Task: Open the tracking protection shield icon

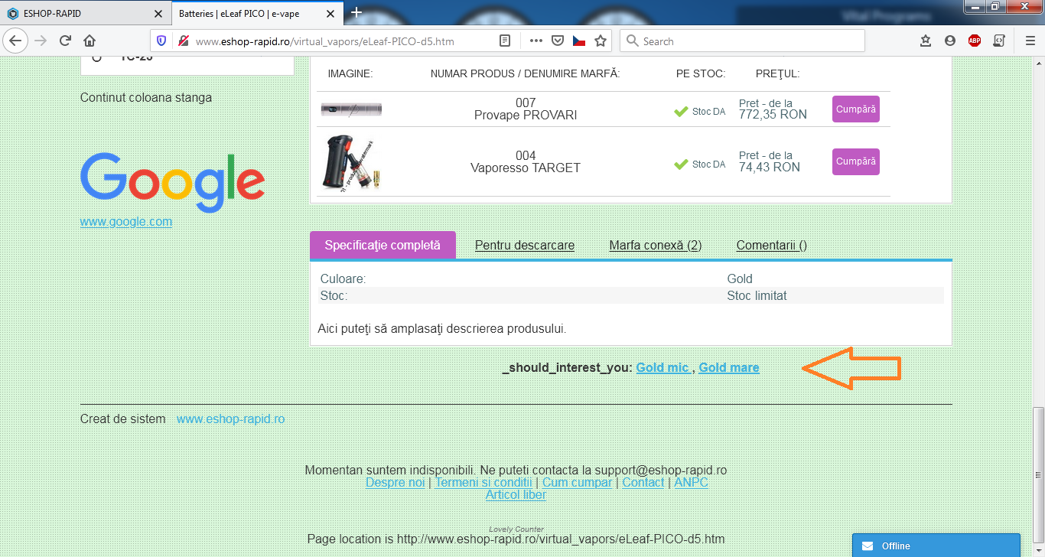Action: pyautogui.click(x=161, y=41)
